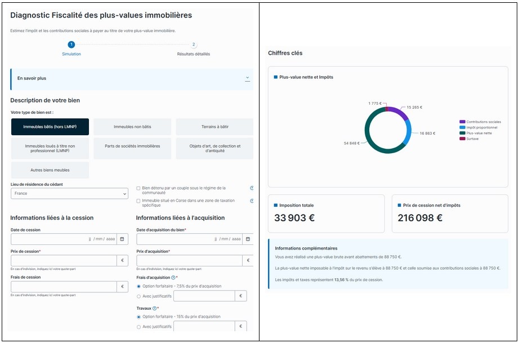Expand the En savoir plus section
Screen dimensions: 519x343
click(247, 78)
